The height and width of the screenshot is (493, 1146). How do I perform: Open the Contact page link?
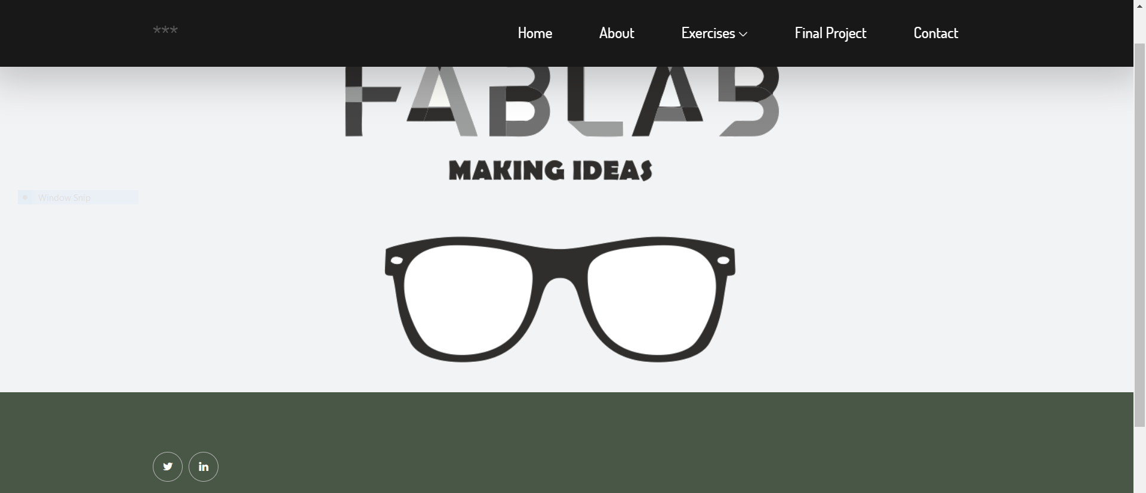pos(936,33)
